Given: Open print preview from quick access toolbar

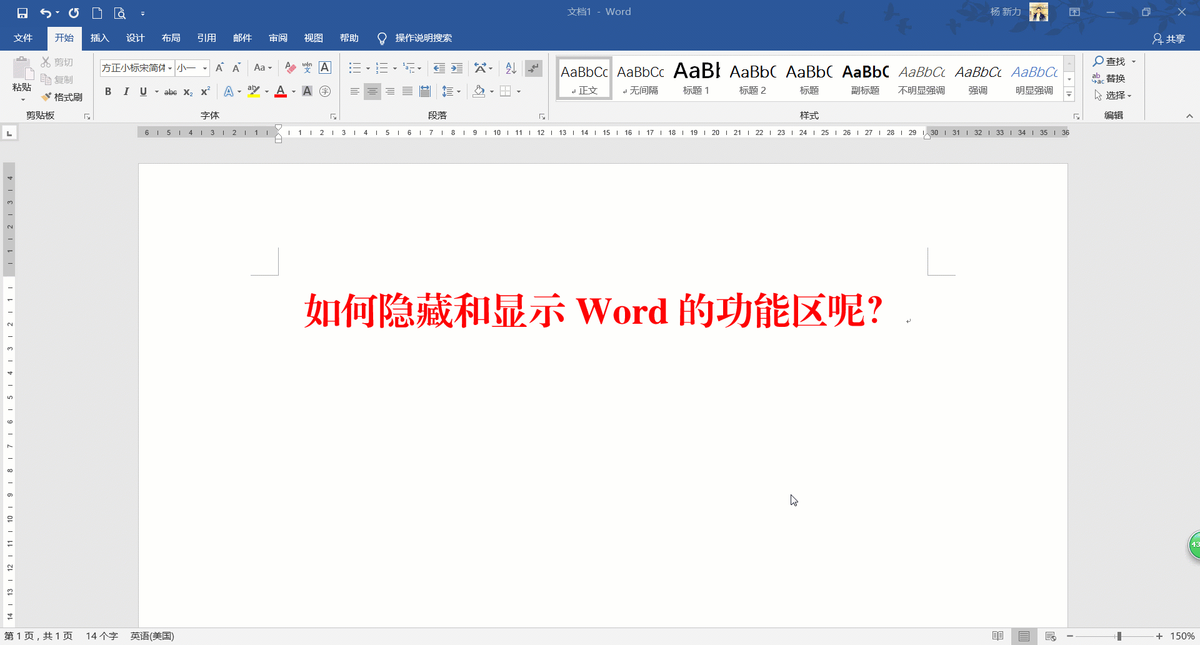Looking at the screenshot, I should coord(119,12).
